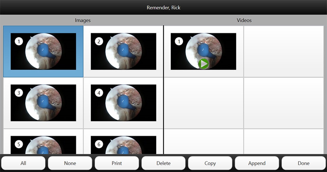Image resolution: width=327 pixels, height=172 pixels.
Task: Play video 1 using green play icon
Action: tap(203, 63)
